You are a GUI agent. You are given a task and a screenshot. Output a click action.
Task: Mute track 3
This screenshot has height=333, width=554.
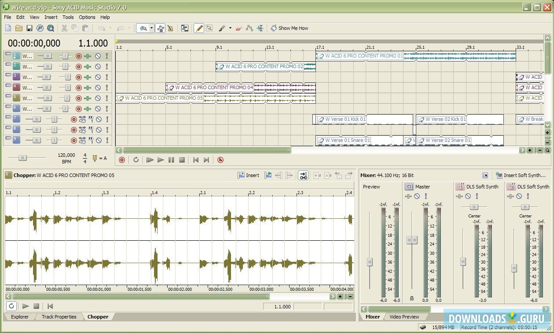pyautogui.click(x=98, y=77)
